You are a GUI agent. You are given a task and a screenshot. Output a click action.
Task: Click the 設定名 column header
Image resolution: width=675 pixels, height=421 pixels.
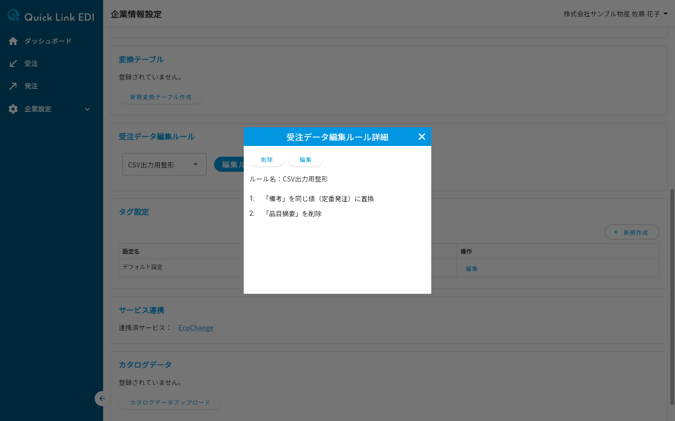point(131,251)
